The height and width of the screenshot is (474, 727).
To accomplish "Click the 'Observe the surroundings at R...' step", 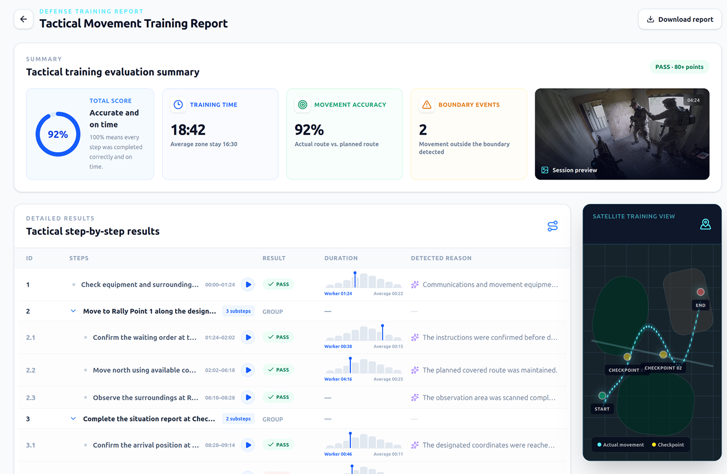I will click(146, 397).
